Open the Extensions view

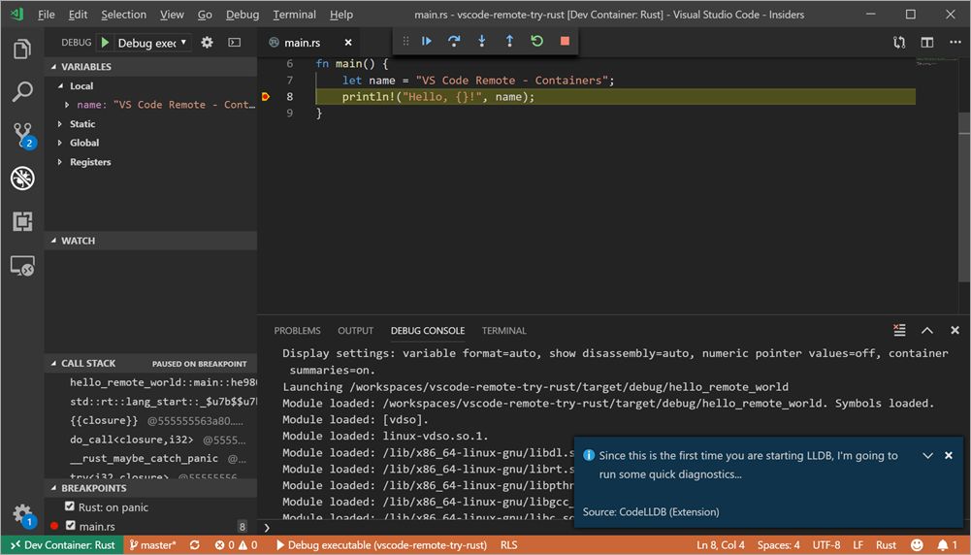(22, 221)
